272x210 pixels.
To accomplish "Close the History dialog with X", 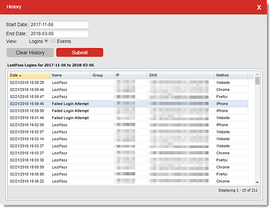I will [x=259, y=7].
